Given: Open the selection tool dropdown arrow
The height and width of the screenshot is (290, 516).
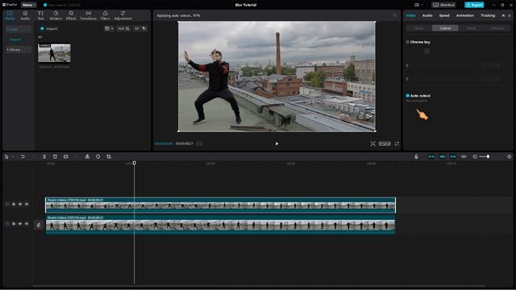Looking at the screenshot, I should [x=13, y=157].
